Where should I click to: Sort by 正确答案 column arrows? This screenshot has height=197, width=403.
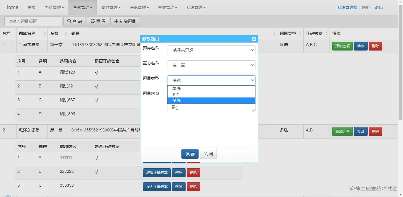tap(327, 34)
